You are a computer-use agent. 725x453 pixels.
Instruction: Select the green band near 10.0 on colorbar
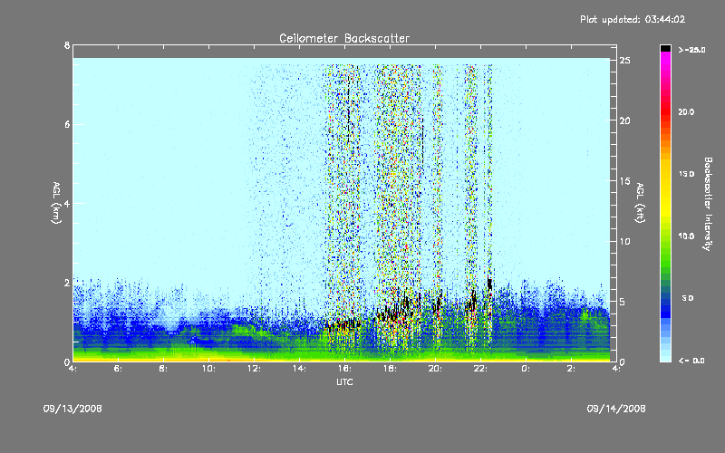(665, 238)
